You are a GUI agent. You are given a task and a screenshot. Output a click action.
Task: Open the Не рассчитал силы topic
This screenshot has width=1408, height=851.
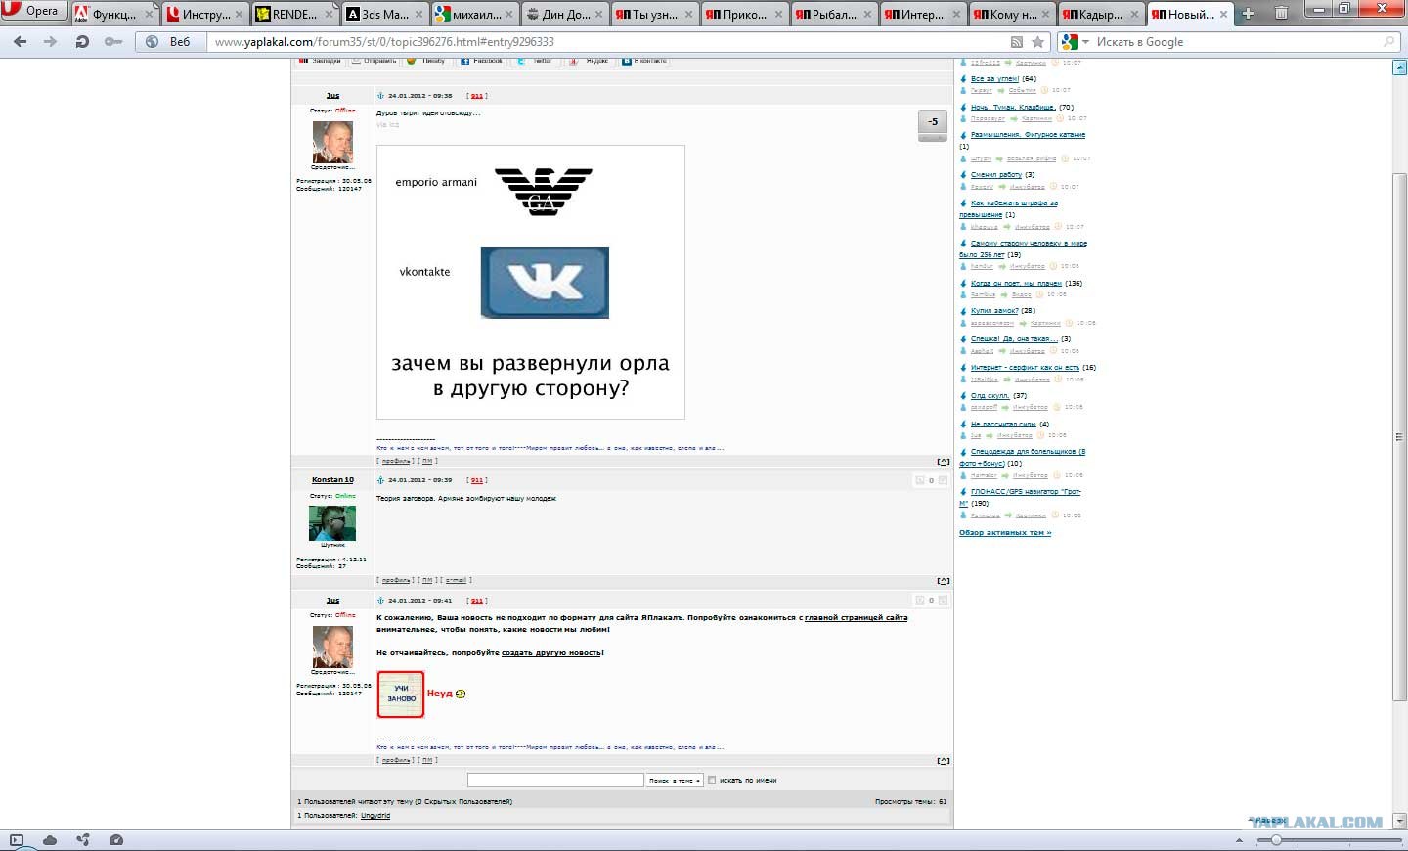(1003, 425)
